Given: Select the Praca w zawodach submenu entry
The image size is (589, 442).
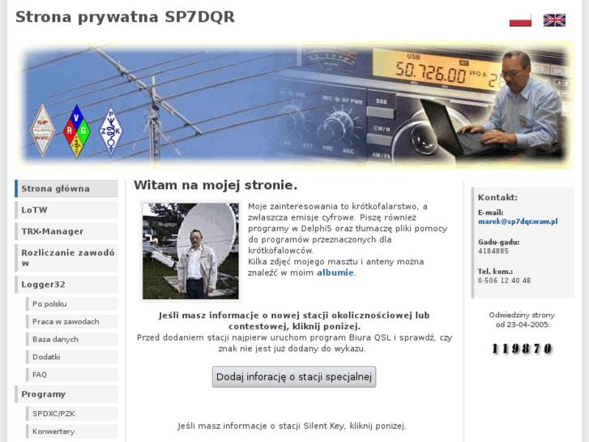Looking at the screenshot, I should point(72,321).
